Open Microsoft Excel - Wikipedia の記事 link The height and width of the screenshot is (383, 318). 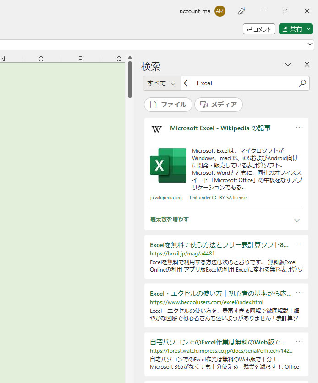click(220, 128)
